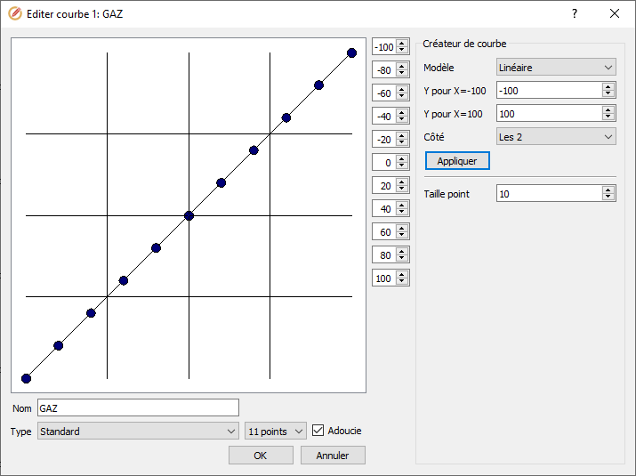Click the center curve point at origin
Viewport: 636px width, 476px height.
point(189,215)
